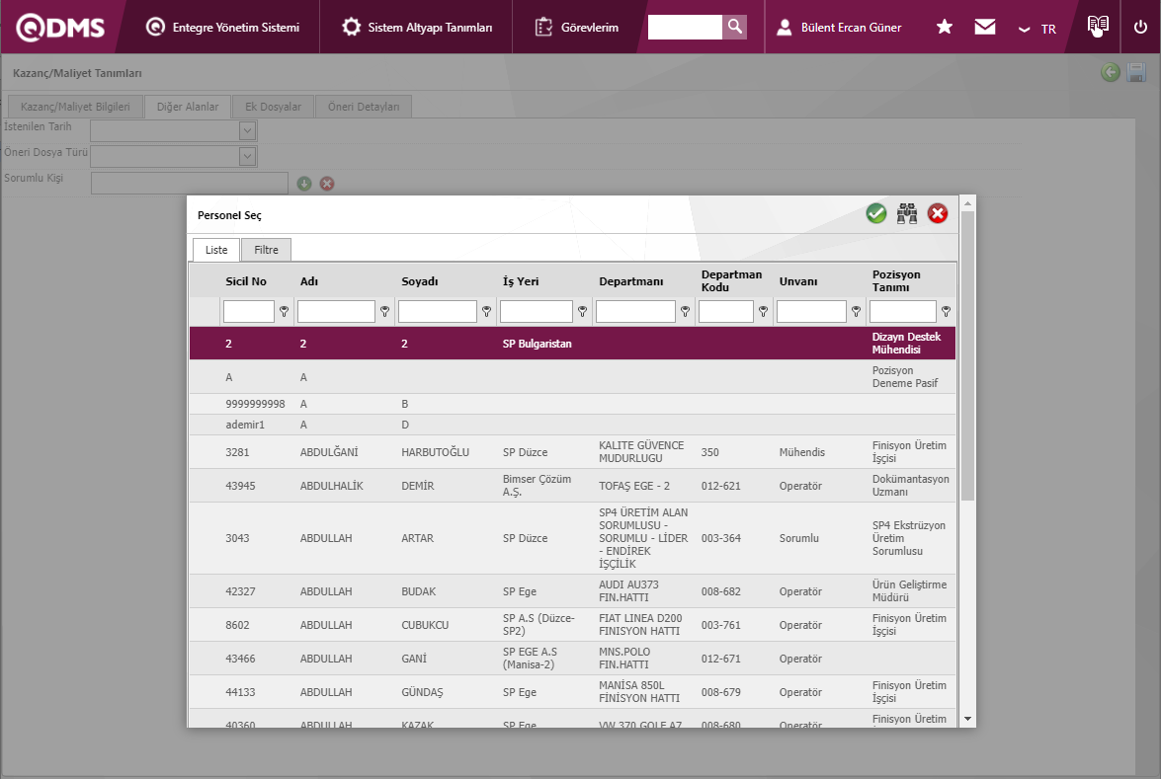Open the messages envelope icon

pyautogui.click(x=984, y=28)
